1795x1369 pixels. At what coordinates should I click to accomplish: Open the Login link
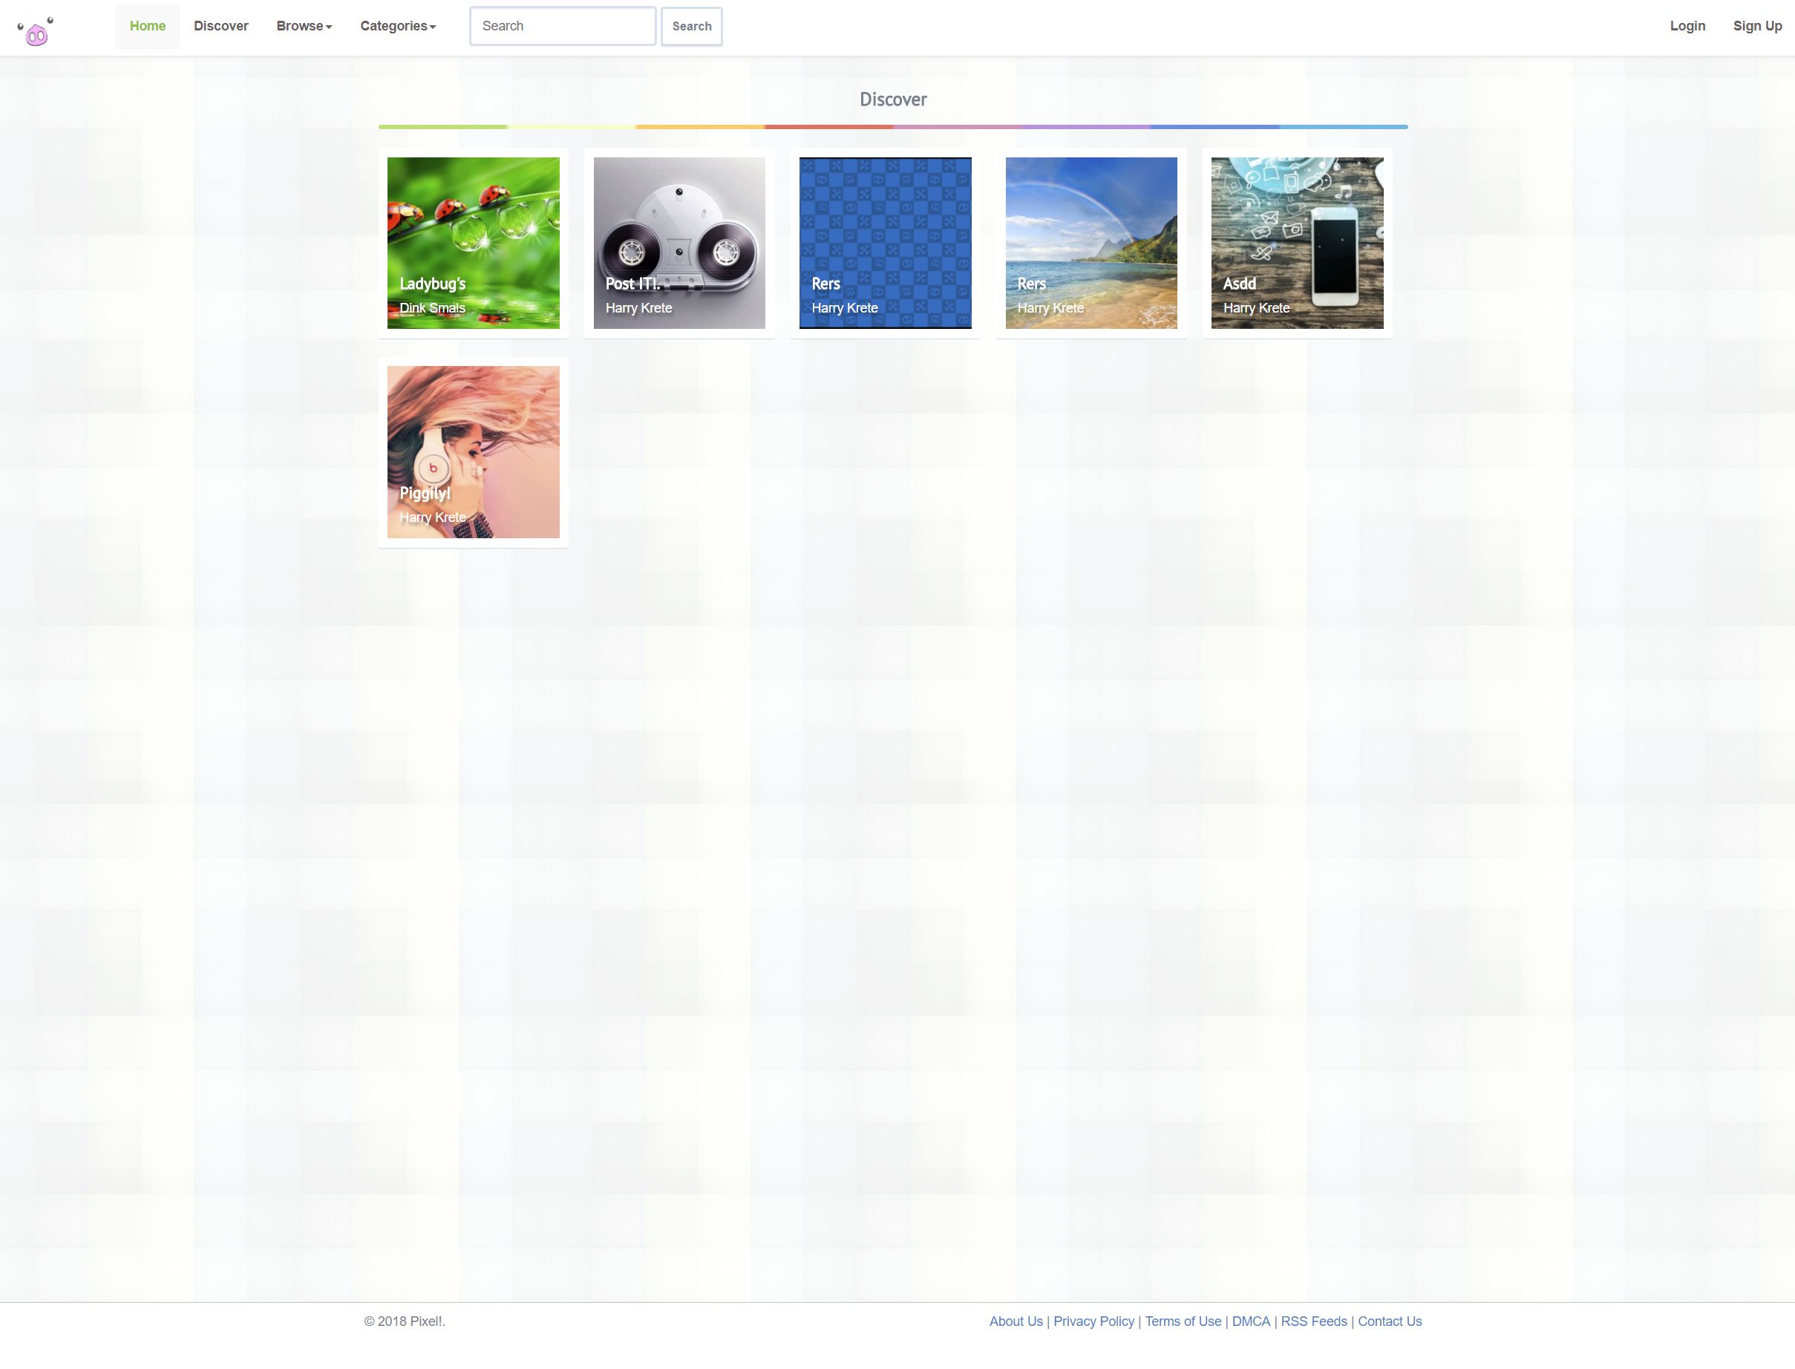pos(1687,26)
